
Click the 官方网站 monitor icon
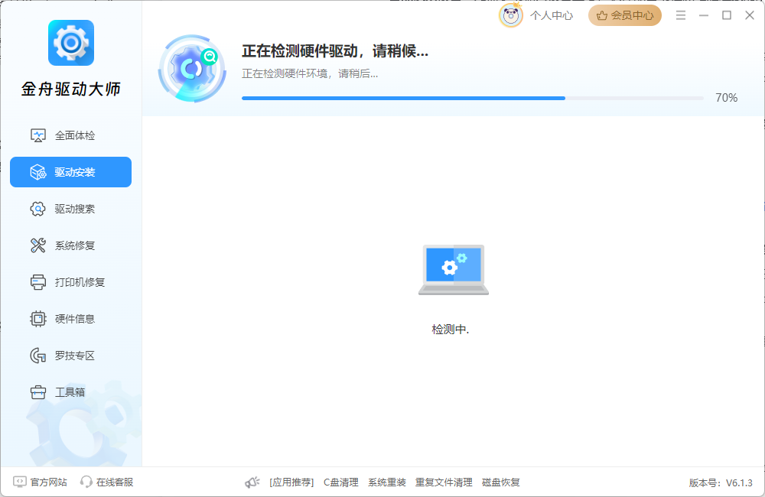20,482
